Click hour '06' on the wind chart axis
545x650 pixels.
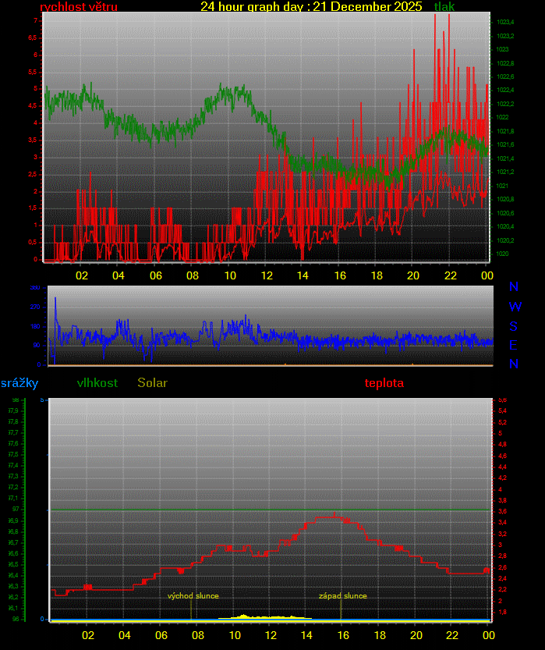[x=155, y=275]
